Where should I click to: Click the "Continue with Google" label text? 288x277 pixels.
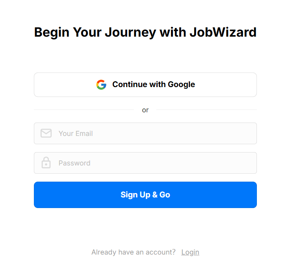pyautogui.click(x=154, y=85)
